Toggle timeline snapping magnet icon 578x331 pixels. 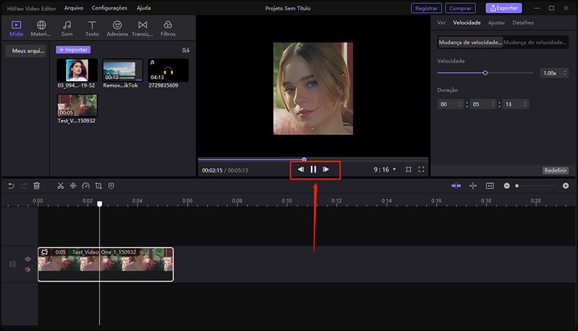pos(456,186)
